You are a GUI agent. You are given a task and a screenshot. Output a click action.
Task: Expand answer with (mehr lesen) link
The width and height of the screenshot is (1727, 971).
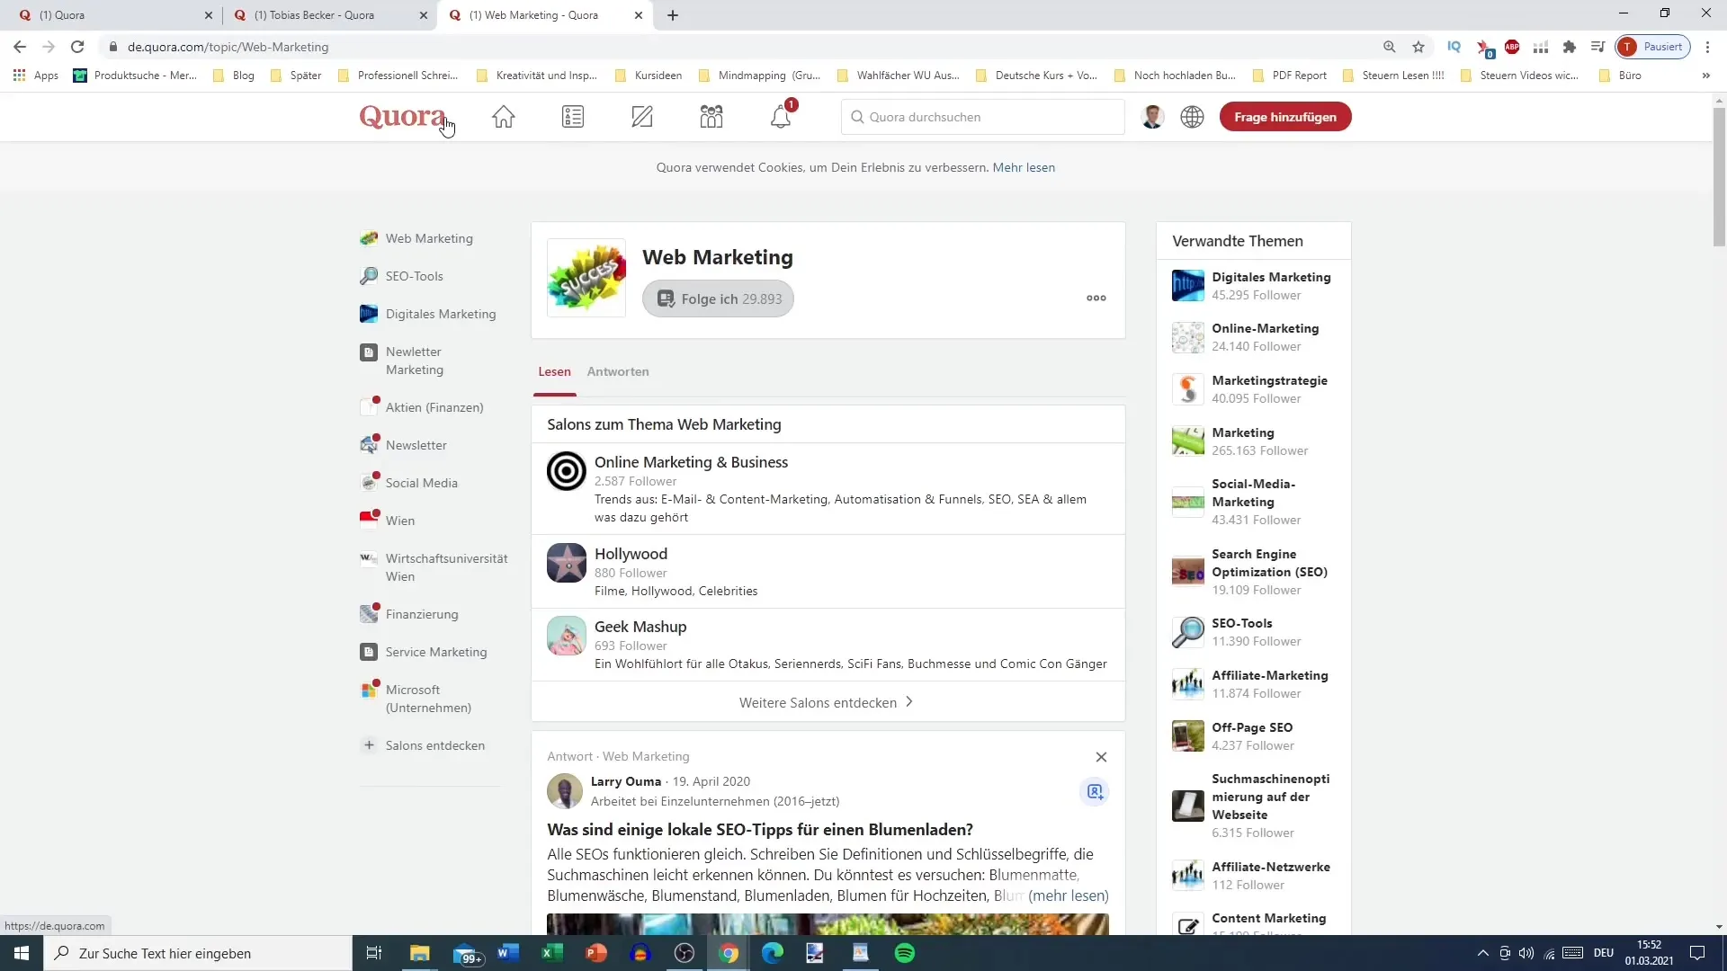(x=1069, y=895)
